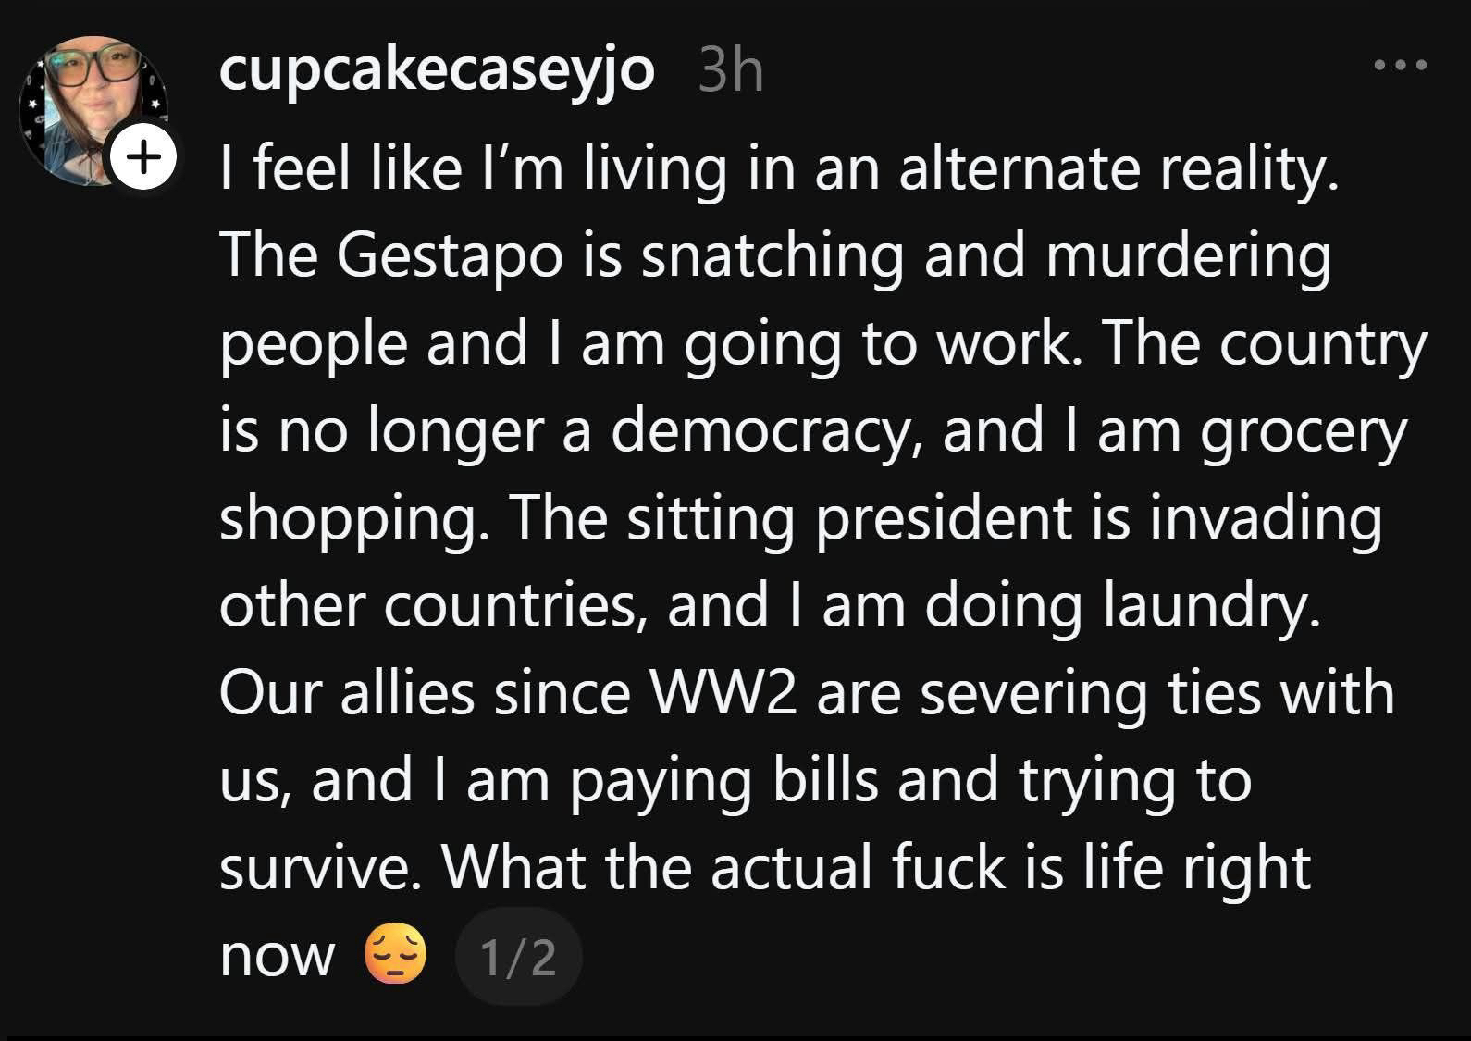
Task: Click the plus follow icon on avatar
Action: pos(142,157)
